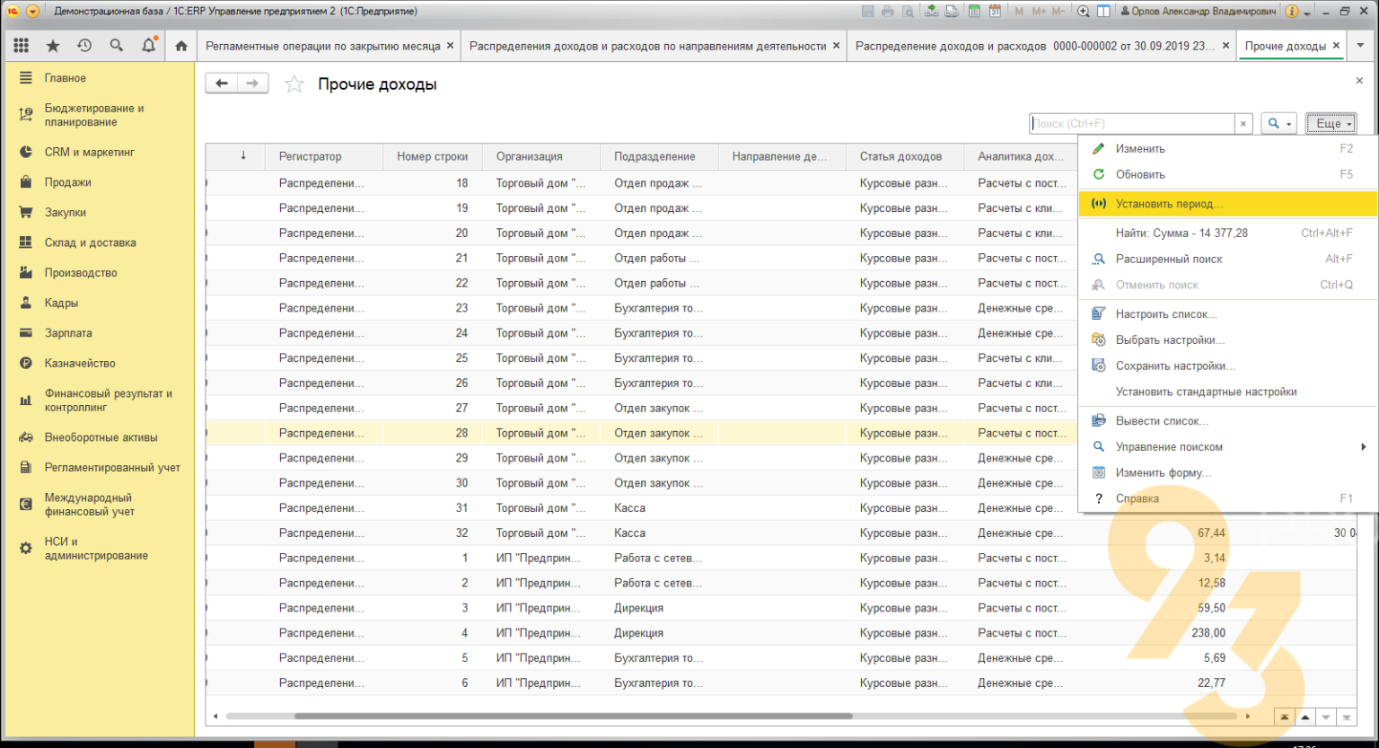Choose Установить период menu item

pyautogui.click(x=1227, y=204)
